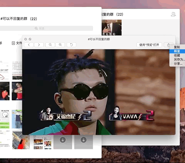Image resolution: width=185 pixels, height=163 pixels.
Task: Click the search magnifier icon
Action: (x=36, y=28)
